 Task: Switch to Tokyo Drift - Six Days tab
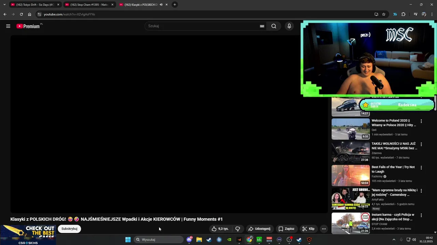35,5
